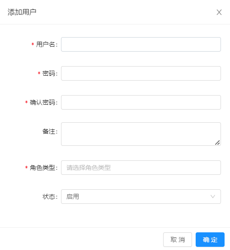Click into the 密码 input box
The width and height of the screenshot is (230, 250).
click(141, 73)
